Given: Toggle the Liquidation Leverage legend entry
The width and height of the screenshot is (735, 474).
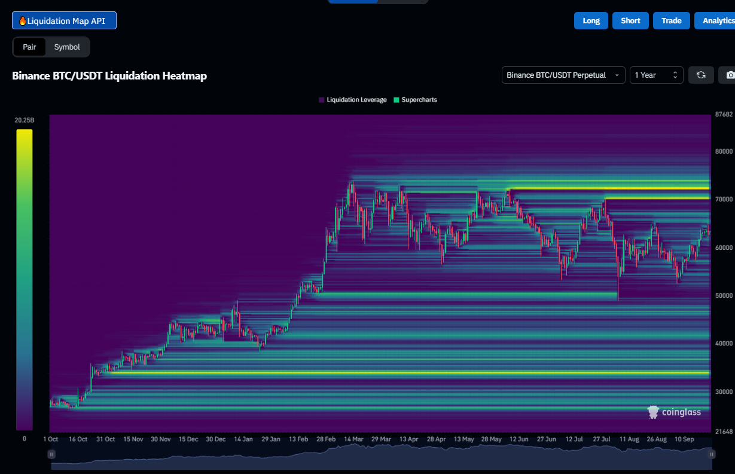Looking at the screenshot, I should tap(352, 99).
